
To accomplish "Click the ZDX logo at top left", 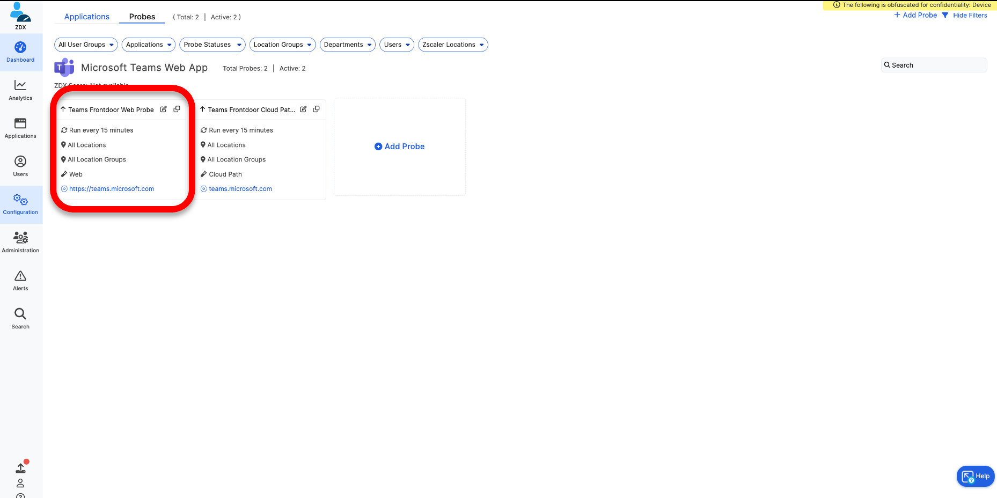I will tap(20, 16).
